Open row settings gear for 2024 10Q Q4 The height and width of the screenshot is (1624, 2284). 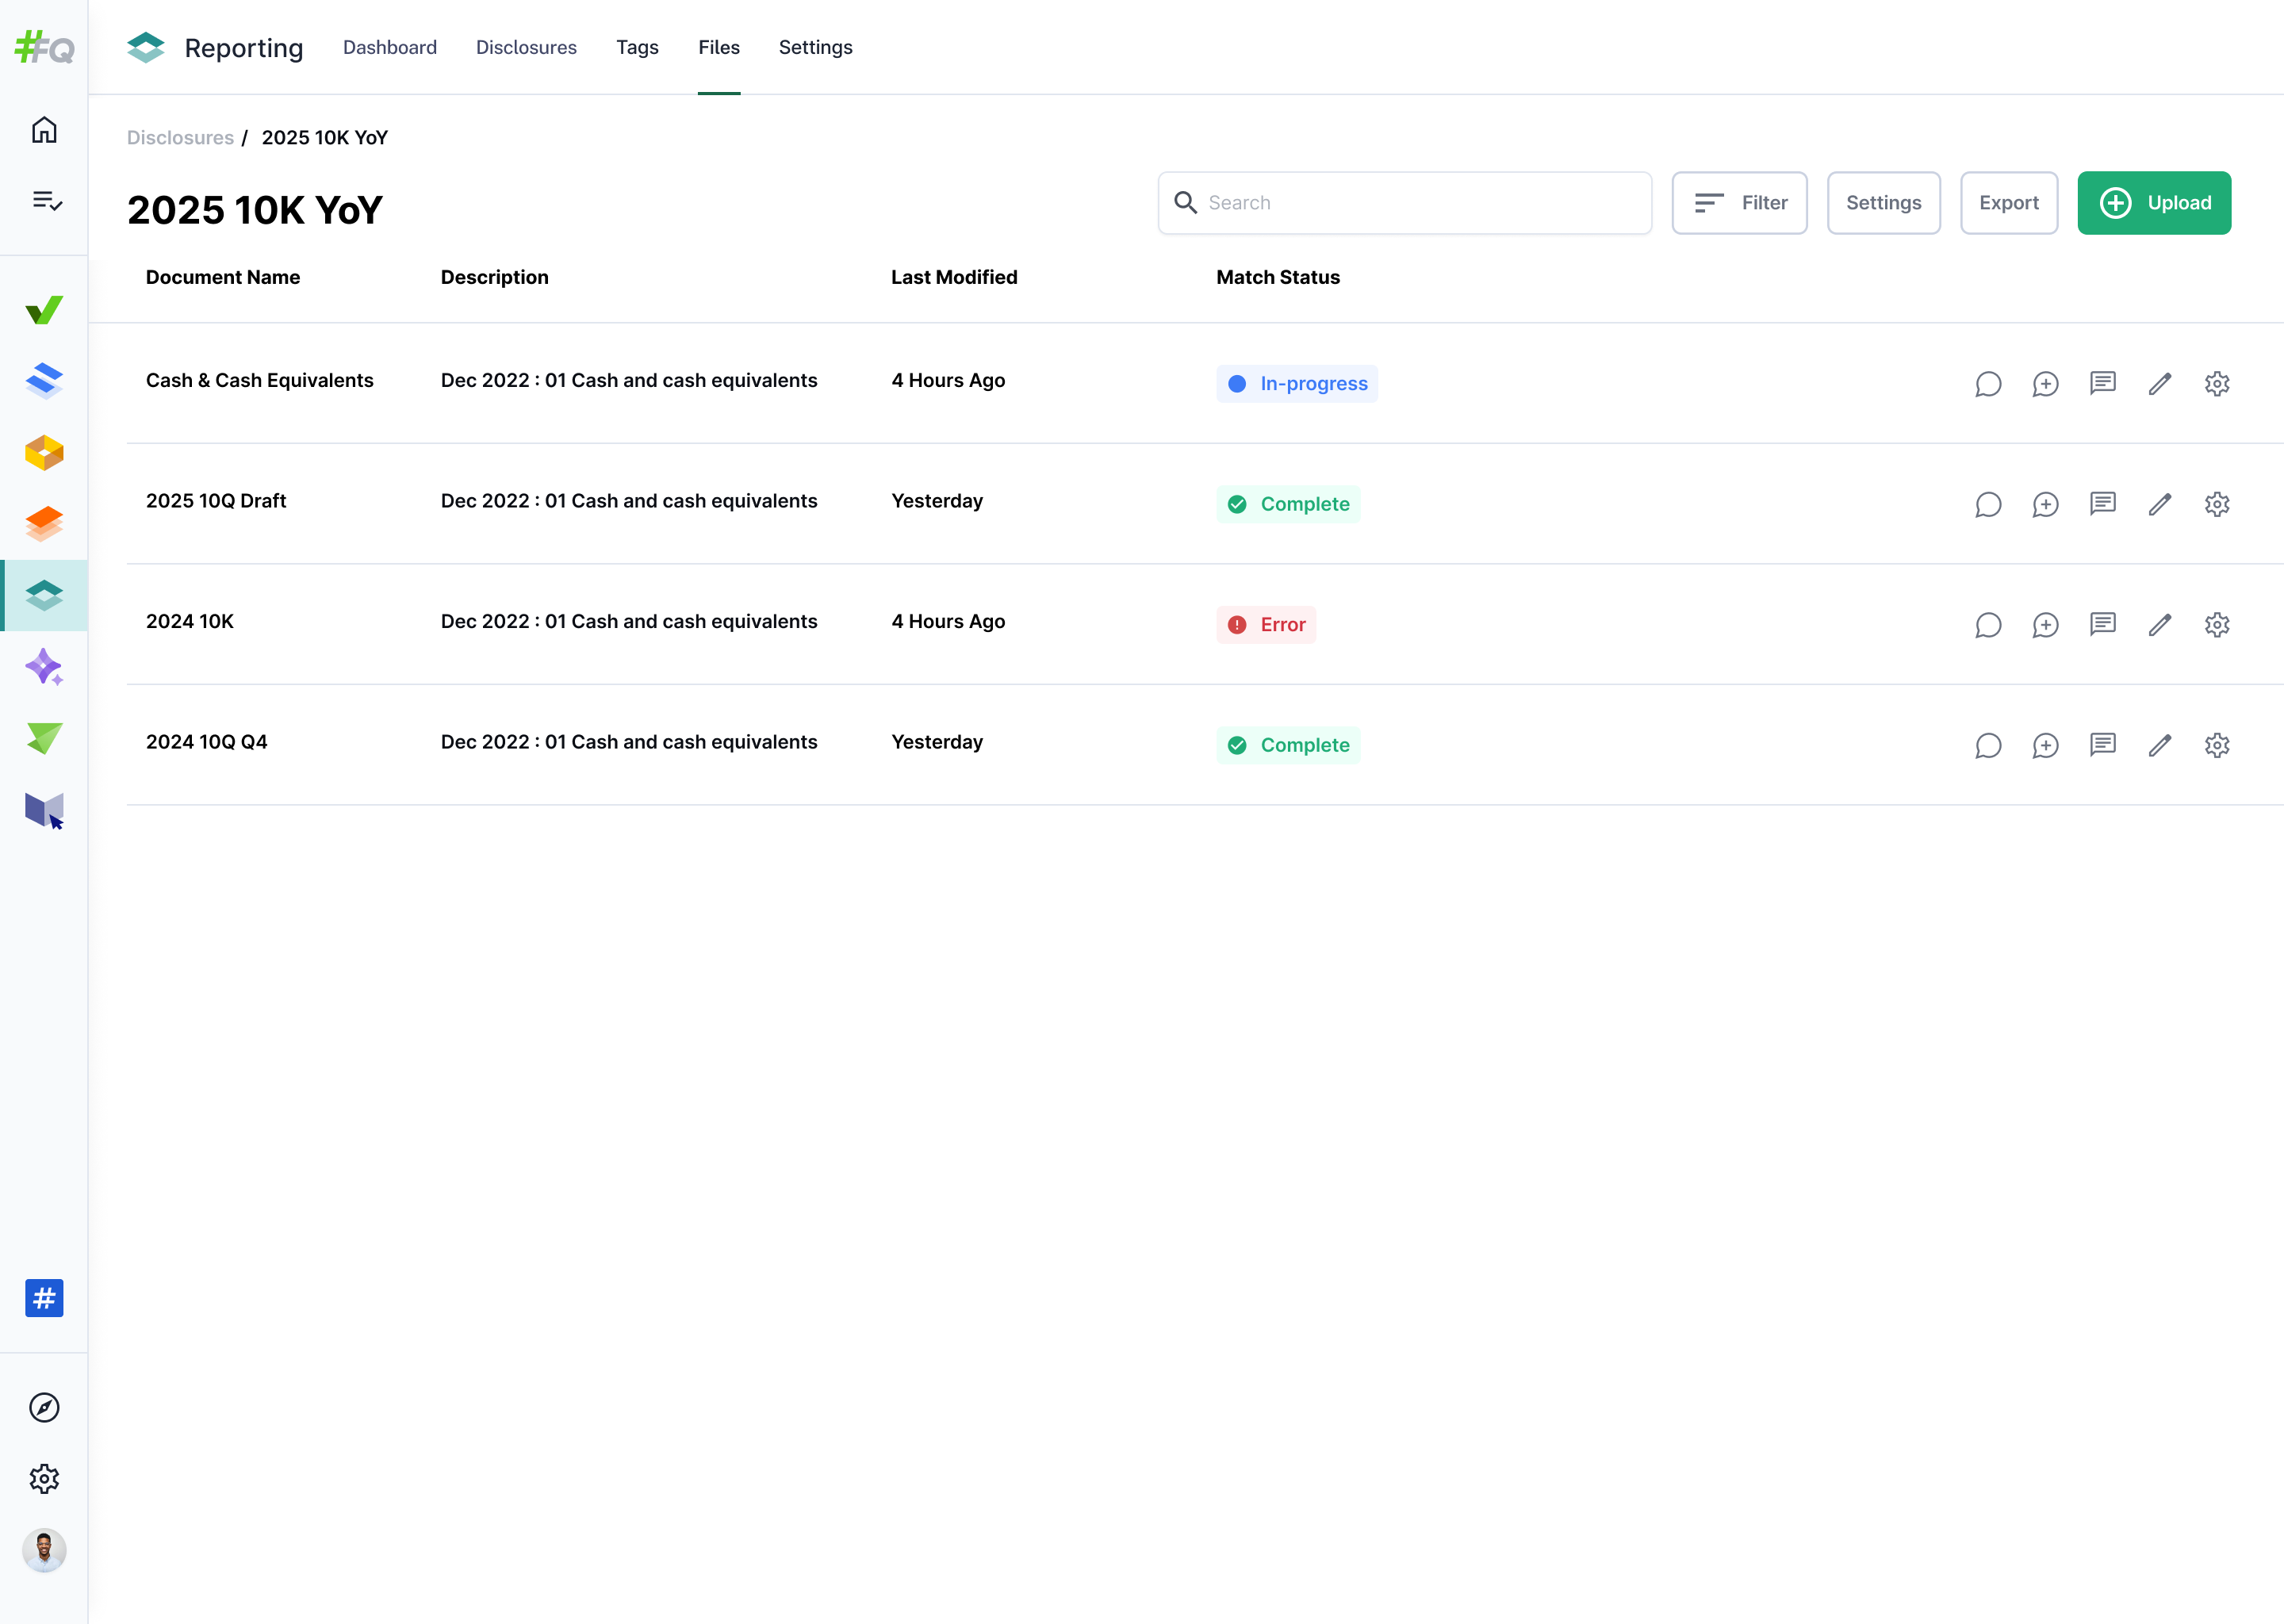(x=2217, y=745)
